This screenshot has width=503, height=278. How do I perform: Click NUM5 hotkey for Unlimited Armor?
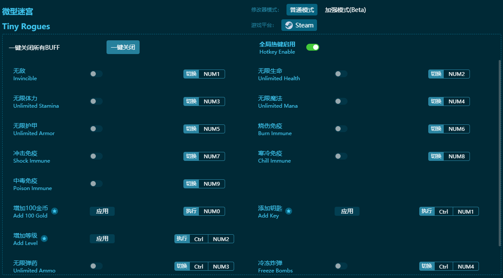212,129
